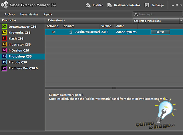Click the Instalar button label
The width and height of the screenshot is (183, 135).
[98, 5]
